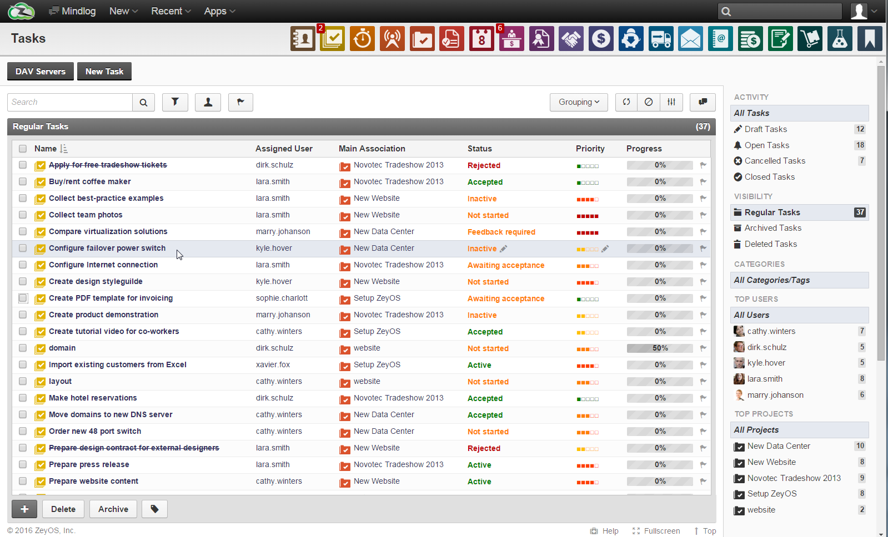Open the time tracking stopwatch app icon

tap(362, 39)
